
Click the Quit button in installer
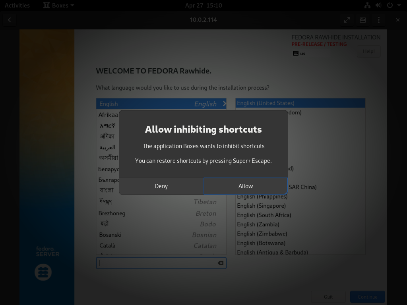click(328, 297)
